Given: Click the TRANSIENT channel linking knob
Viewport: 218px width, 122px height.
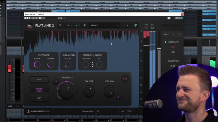Looking at the screenshot, I should click(85, 65).
